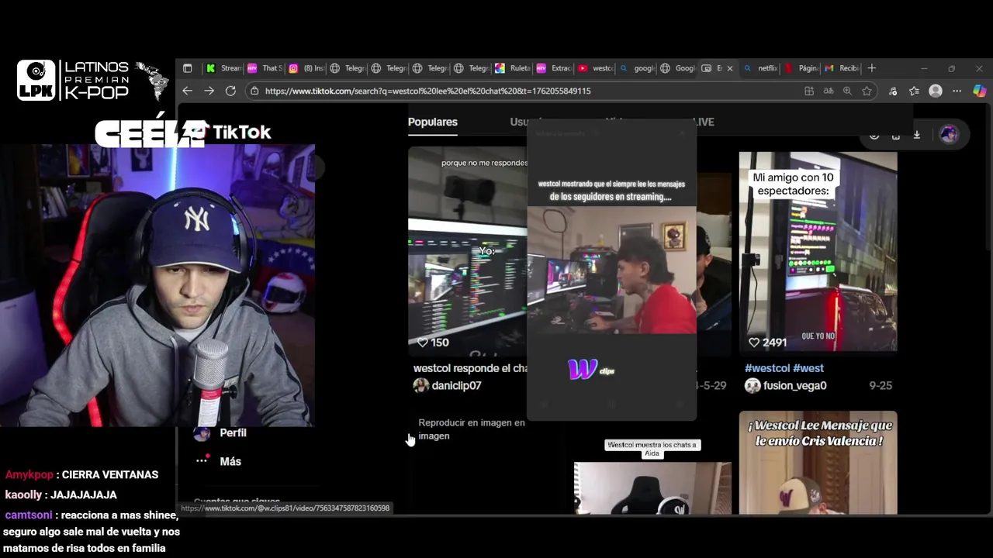Switch to the Gmail Recibidos tab

[x=842, y=68]
